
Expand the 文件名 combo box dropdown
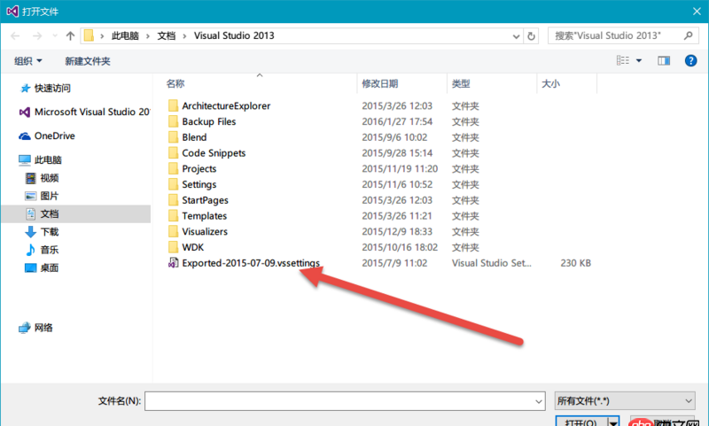(539, 401)
